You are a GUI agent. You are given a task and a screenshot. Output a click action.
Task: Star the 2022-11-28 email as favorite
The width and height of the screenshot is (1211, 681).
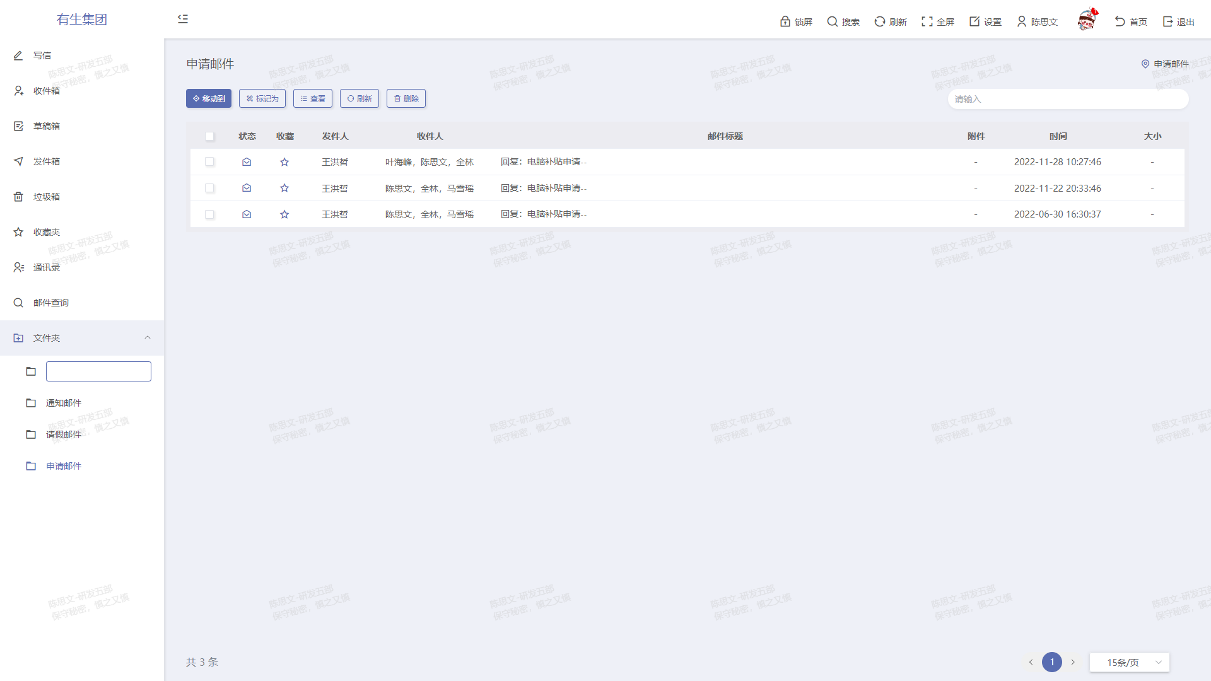(284, 162)
